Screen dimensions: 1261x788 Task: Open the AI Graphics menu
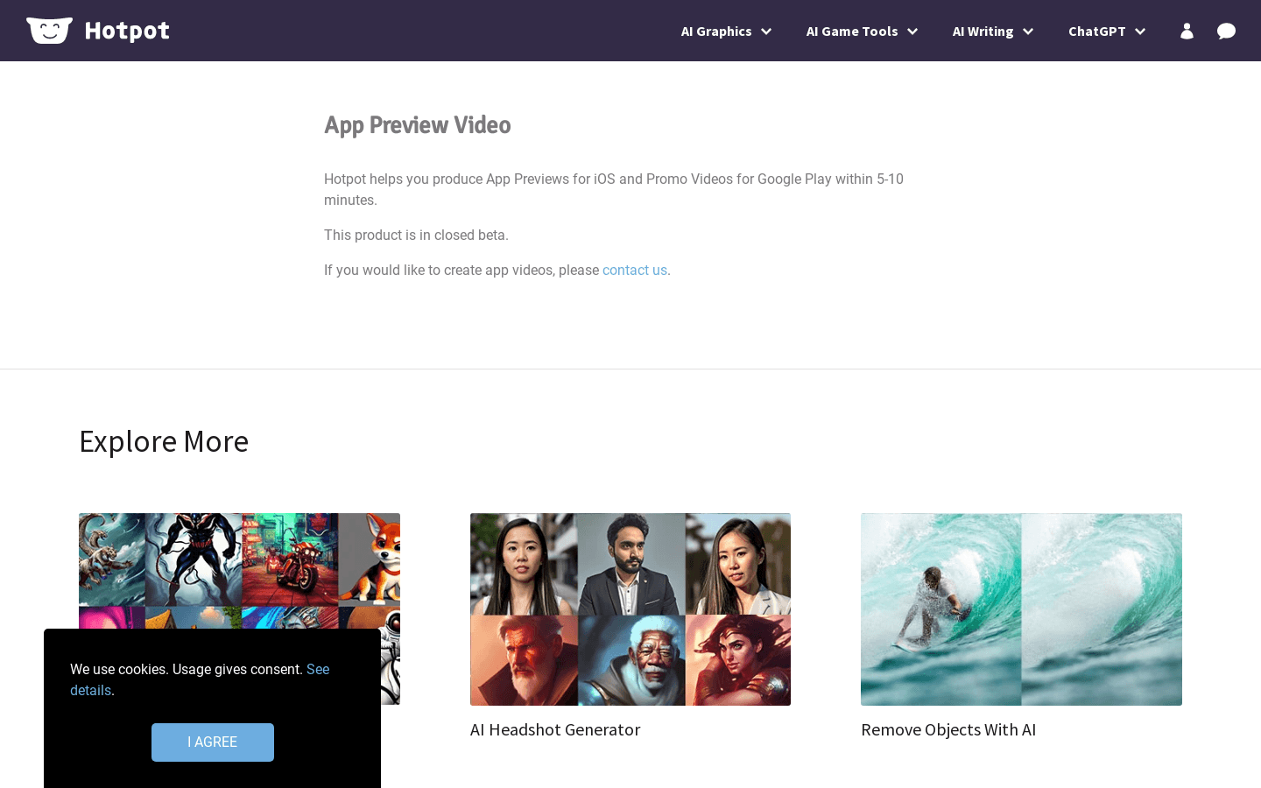coord(717,31)
